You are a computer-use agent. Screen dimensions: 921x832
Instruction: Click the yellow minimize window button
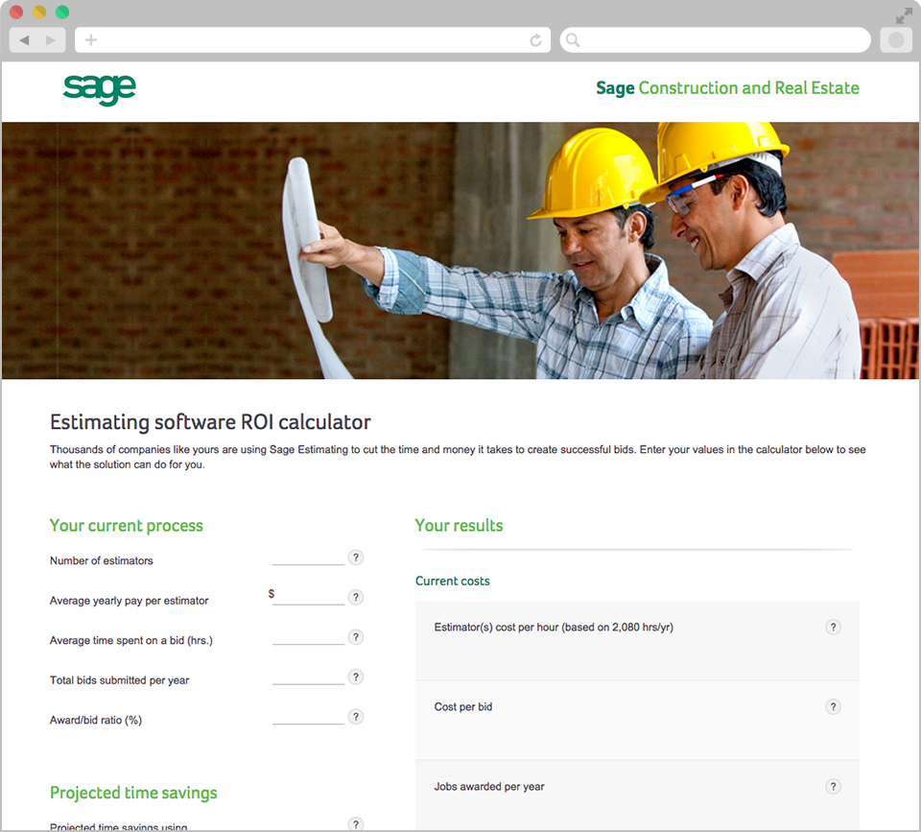click(39, 12)
